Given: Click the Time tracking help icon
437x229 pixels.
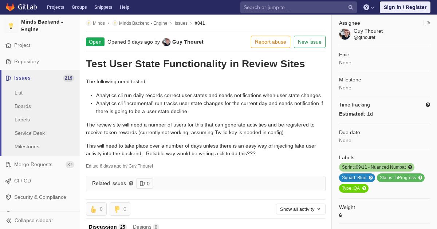Looking at the screenshot, I should point(428,105).
